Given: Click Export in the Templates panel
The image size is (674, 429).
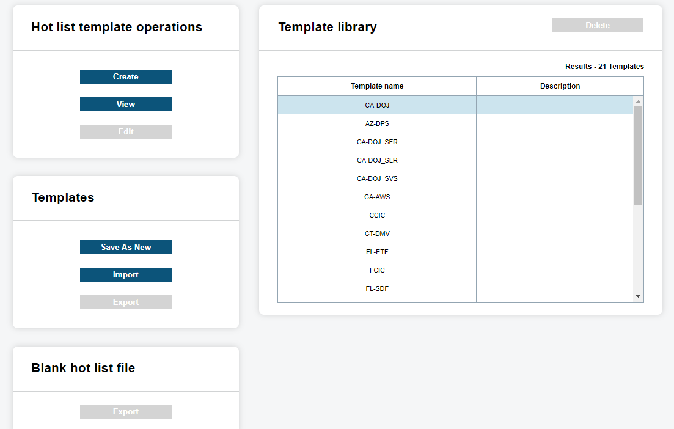Looking at the screenshot, I should (x=125, y=302).
